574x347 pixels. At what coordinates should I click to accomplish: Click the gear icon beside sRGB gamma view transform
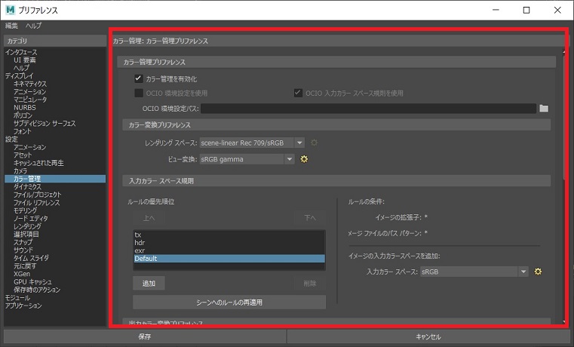pos(304,159)
